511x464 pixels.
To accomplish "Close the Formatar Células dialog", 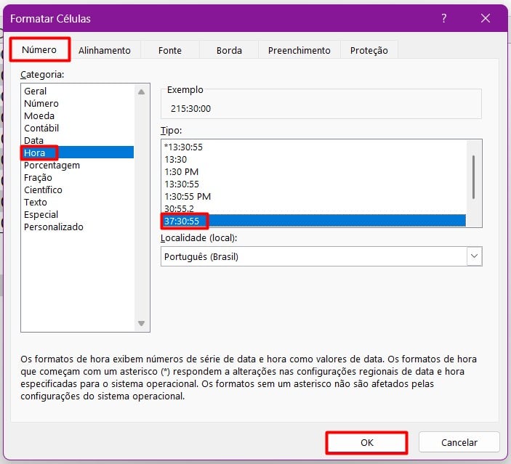I will [485, 18].
